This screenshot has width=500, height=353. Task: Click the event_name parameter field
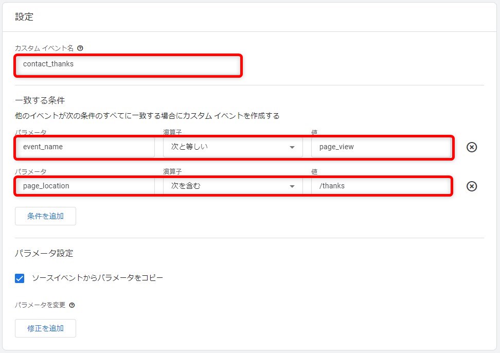(85, 147)
